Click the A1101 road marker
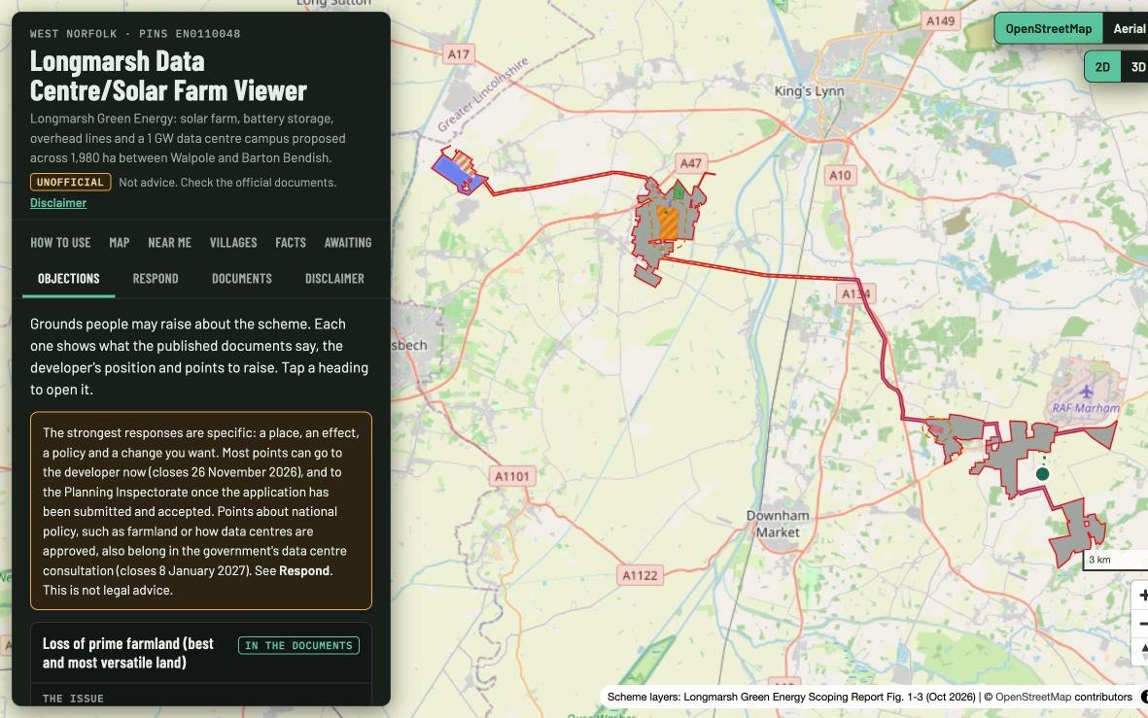Viewport: 1148px width, 718px height. tap(511, 476)
